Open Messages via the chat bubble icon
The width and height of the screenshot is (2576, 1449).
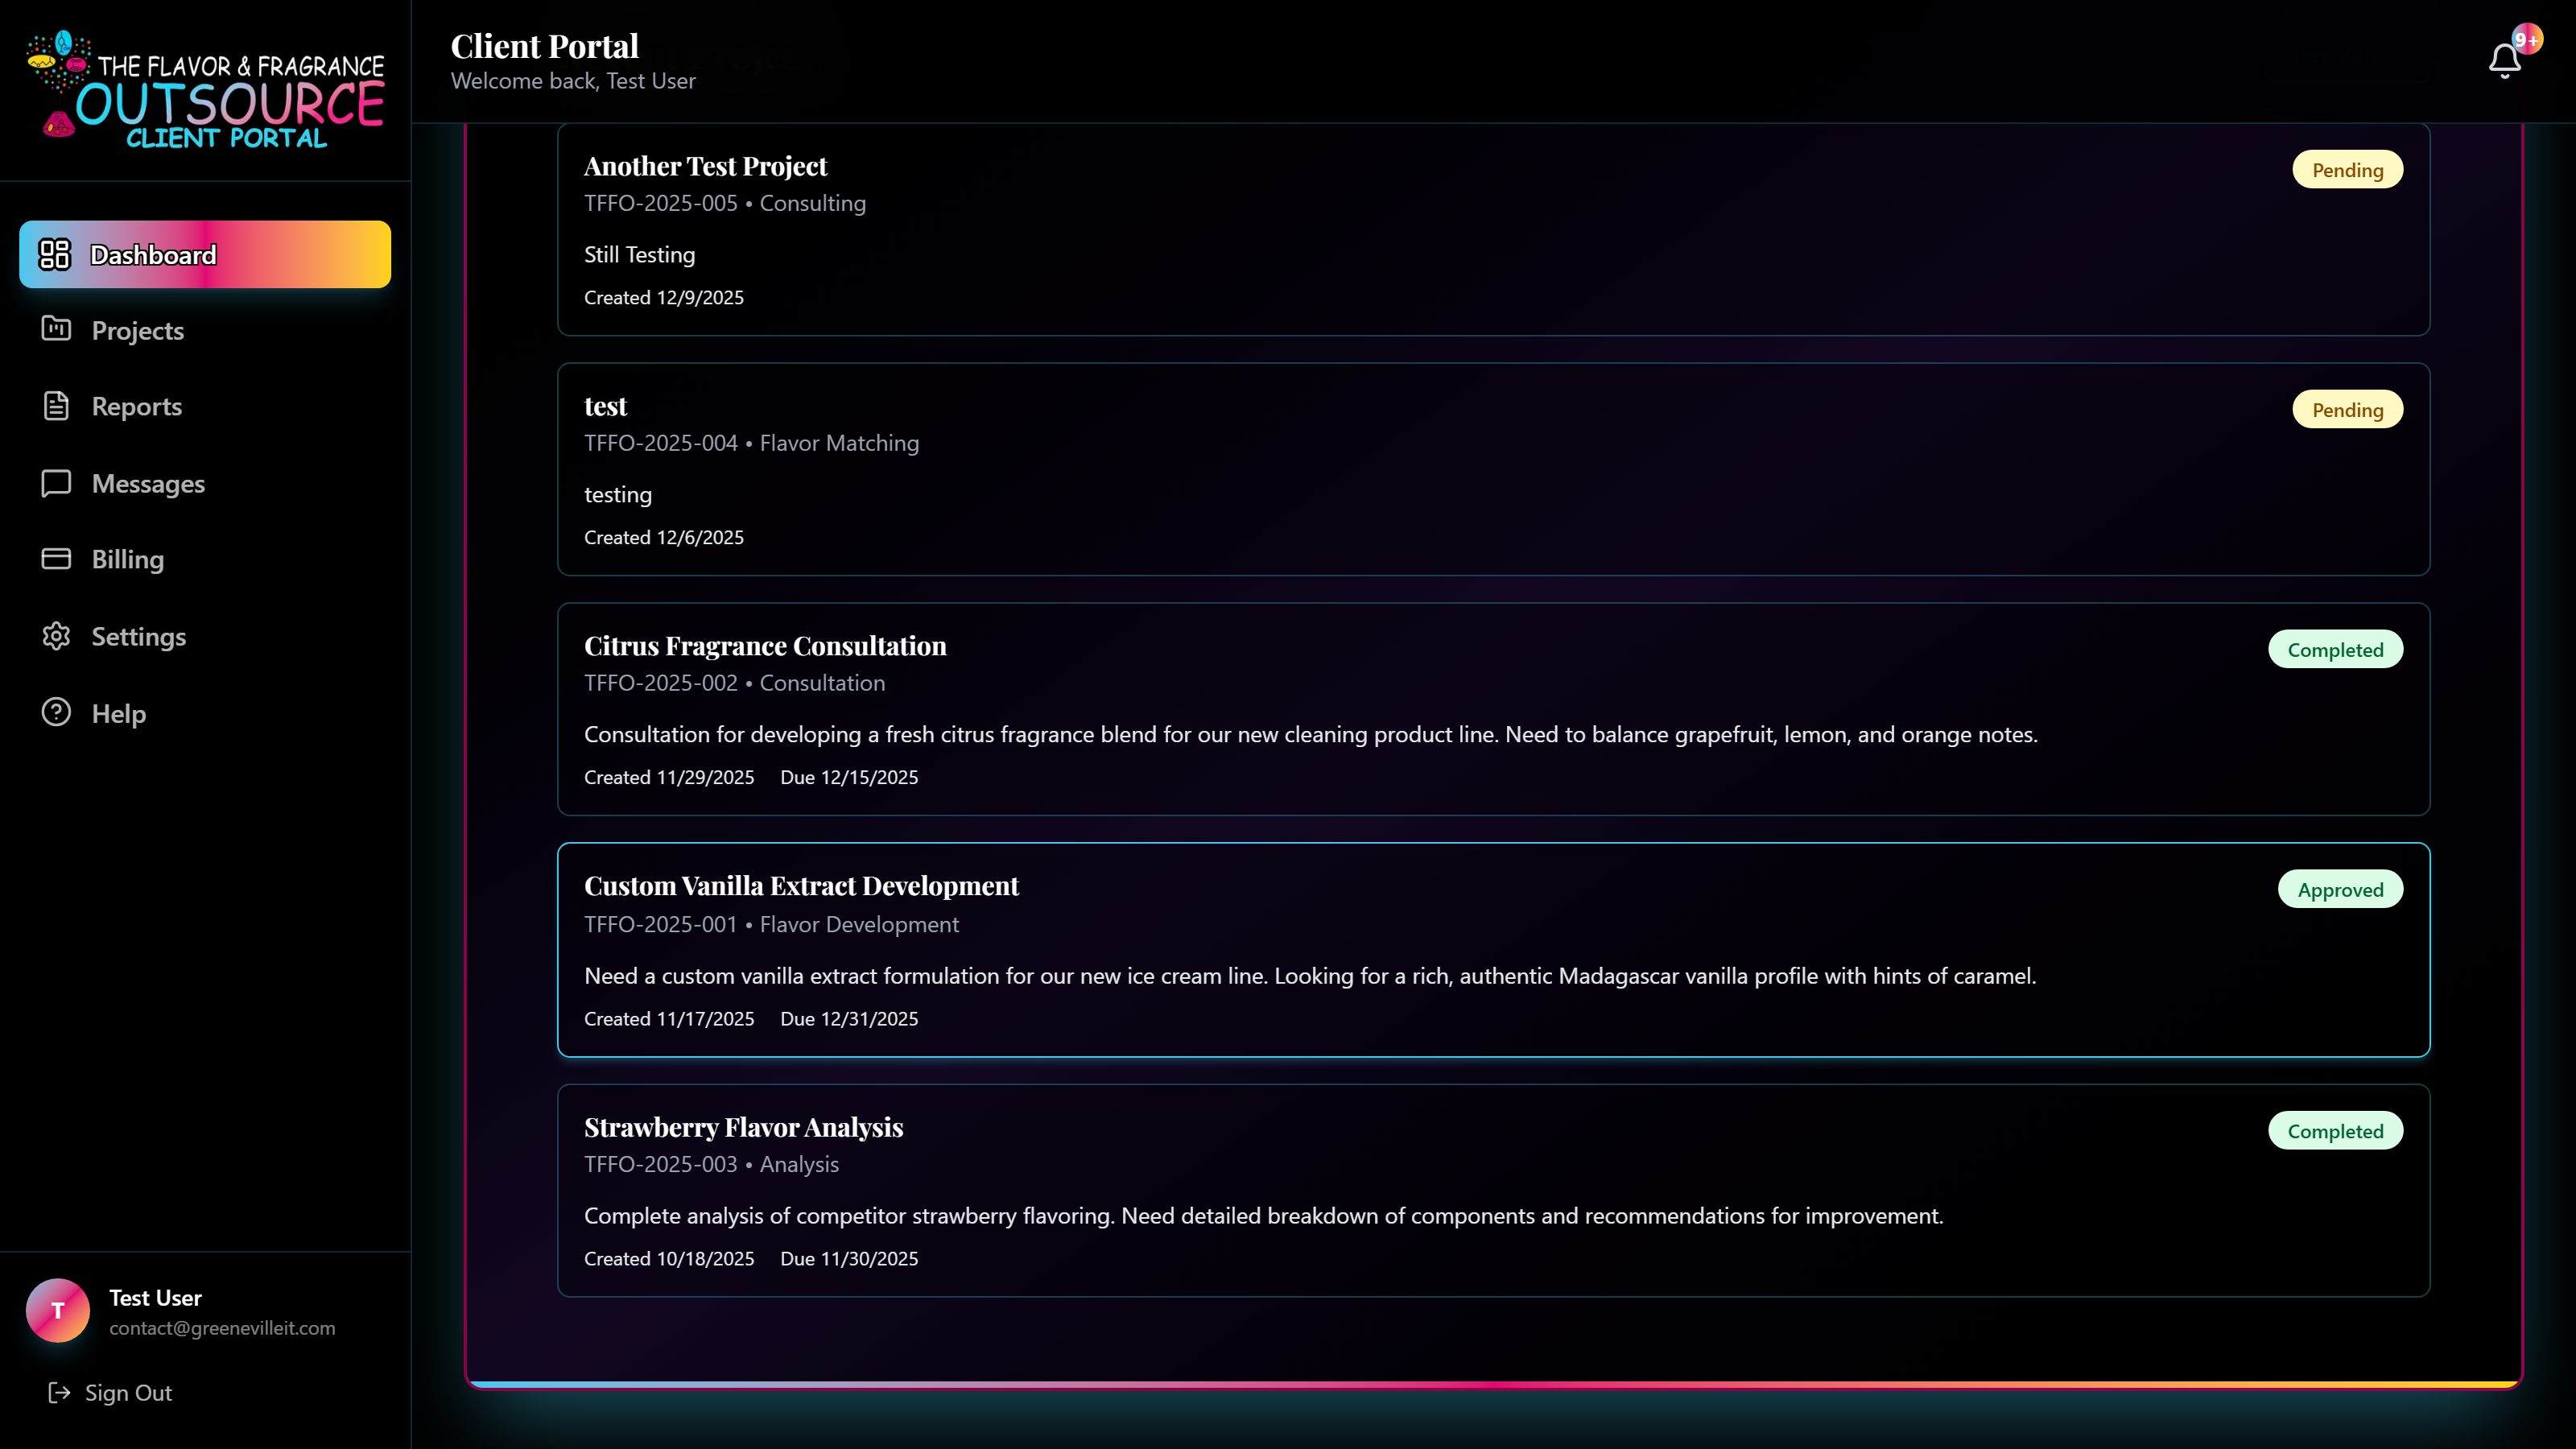(55, 483)
